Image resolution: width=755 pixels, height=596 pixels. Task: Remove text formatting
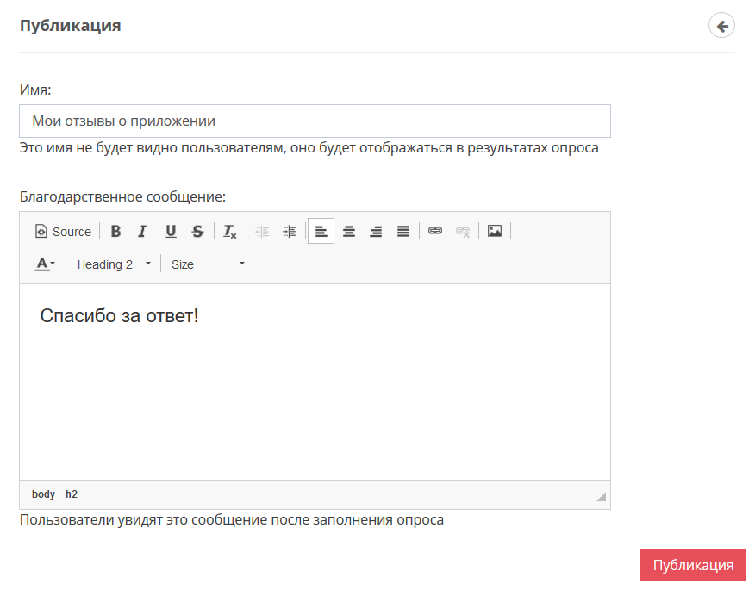tap(229, 232)
